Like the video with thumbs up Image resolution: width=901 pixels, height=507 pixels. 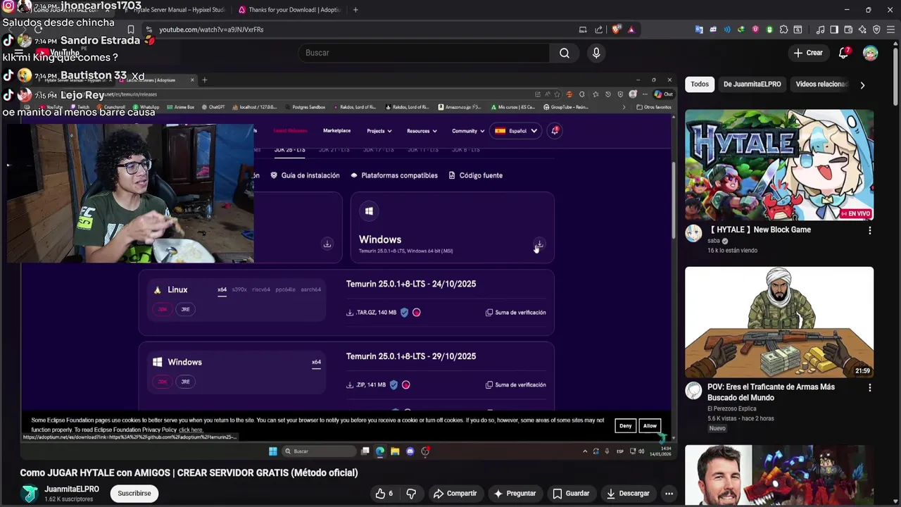pyautogui.click(x=384, y=494)
